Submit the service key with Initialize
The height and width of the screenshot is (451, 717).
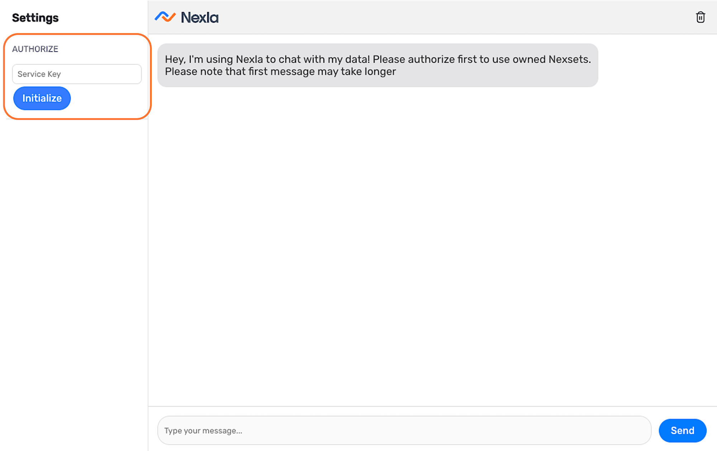coord(42,98)
